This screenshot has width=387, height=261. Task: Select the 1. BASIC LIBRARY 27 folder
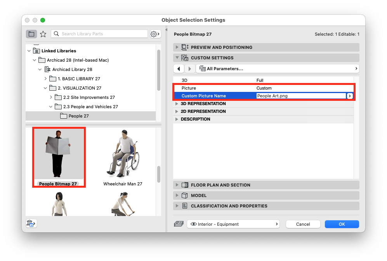pyautogui.click(x=79, y=79)
